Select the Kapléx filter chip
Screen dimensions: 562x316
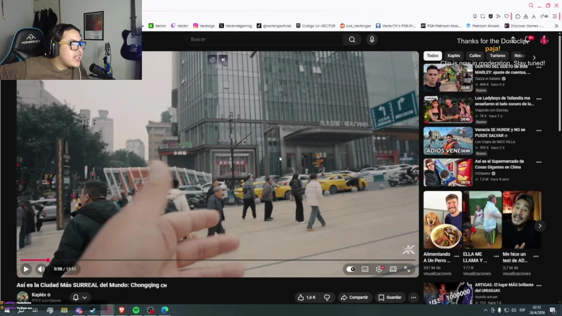[454, 56]
